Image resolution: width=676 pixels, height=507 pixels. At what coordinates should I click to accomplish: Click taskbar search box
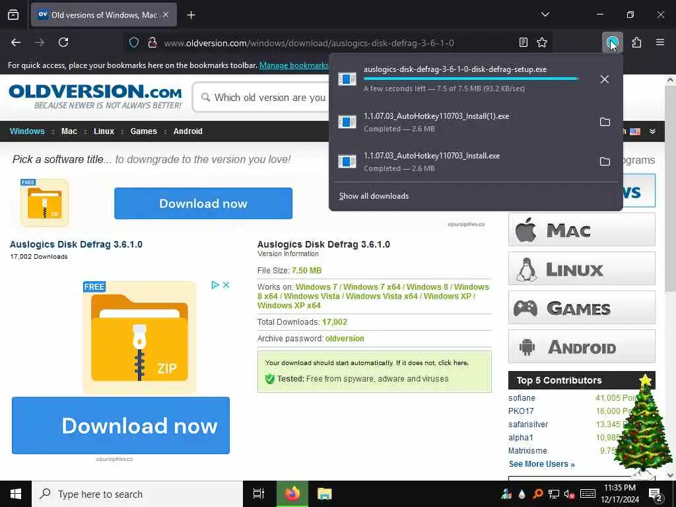pos(137,494)
